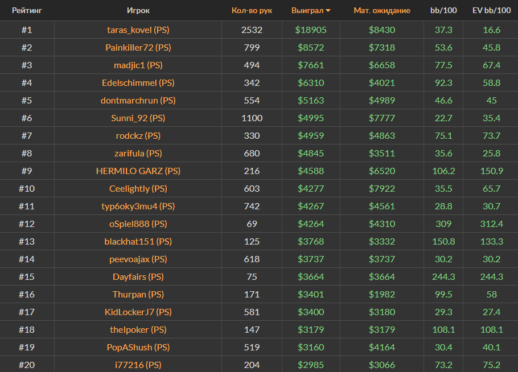Sort table by Кол-во рук column

pyautogui.click(x=252, y=10)
